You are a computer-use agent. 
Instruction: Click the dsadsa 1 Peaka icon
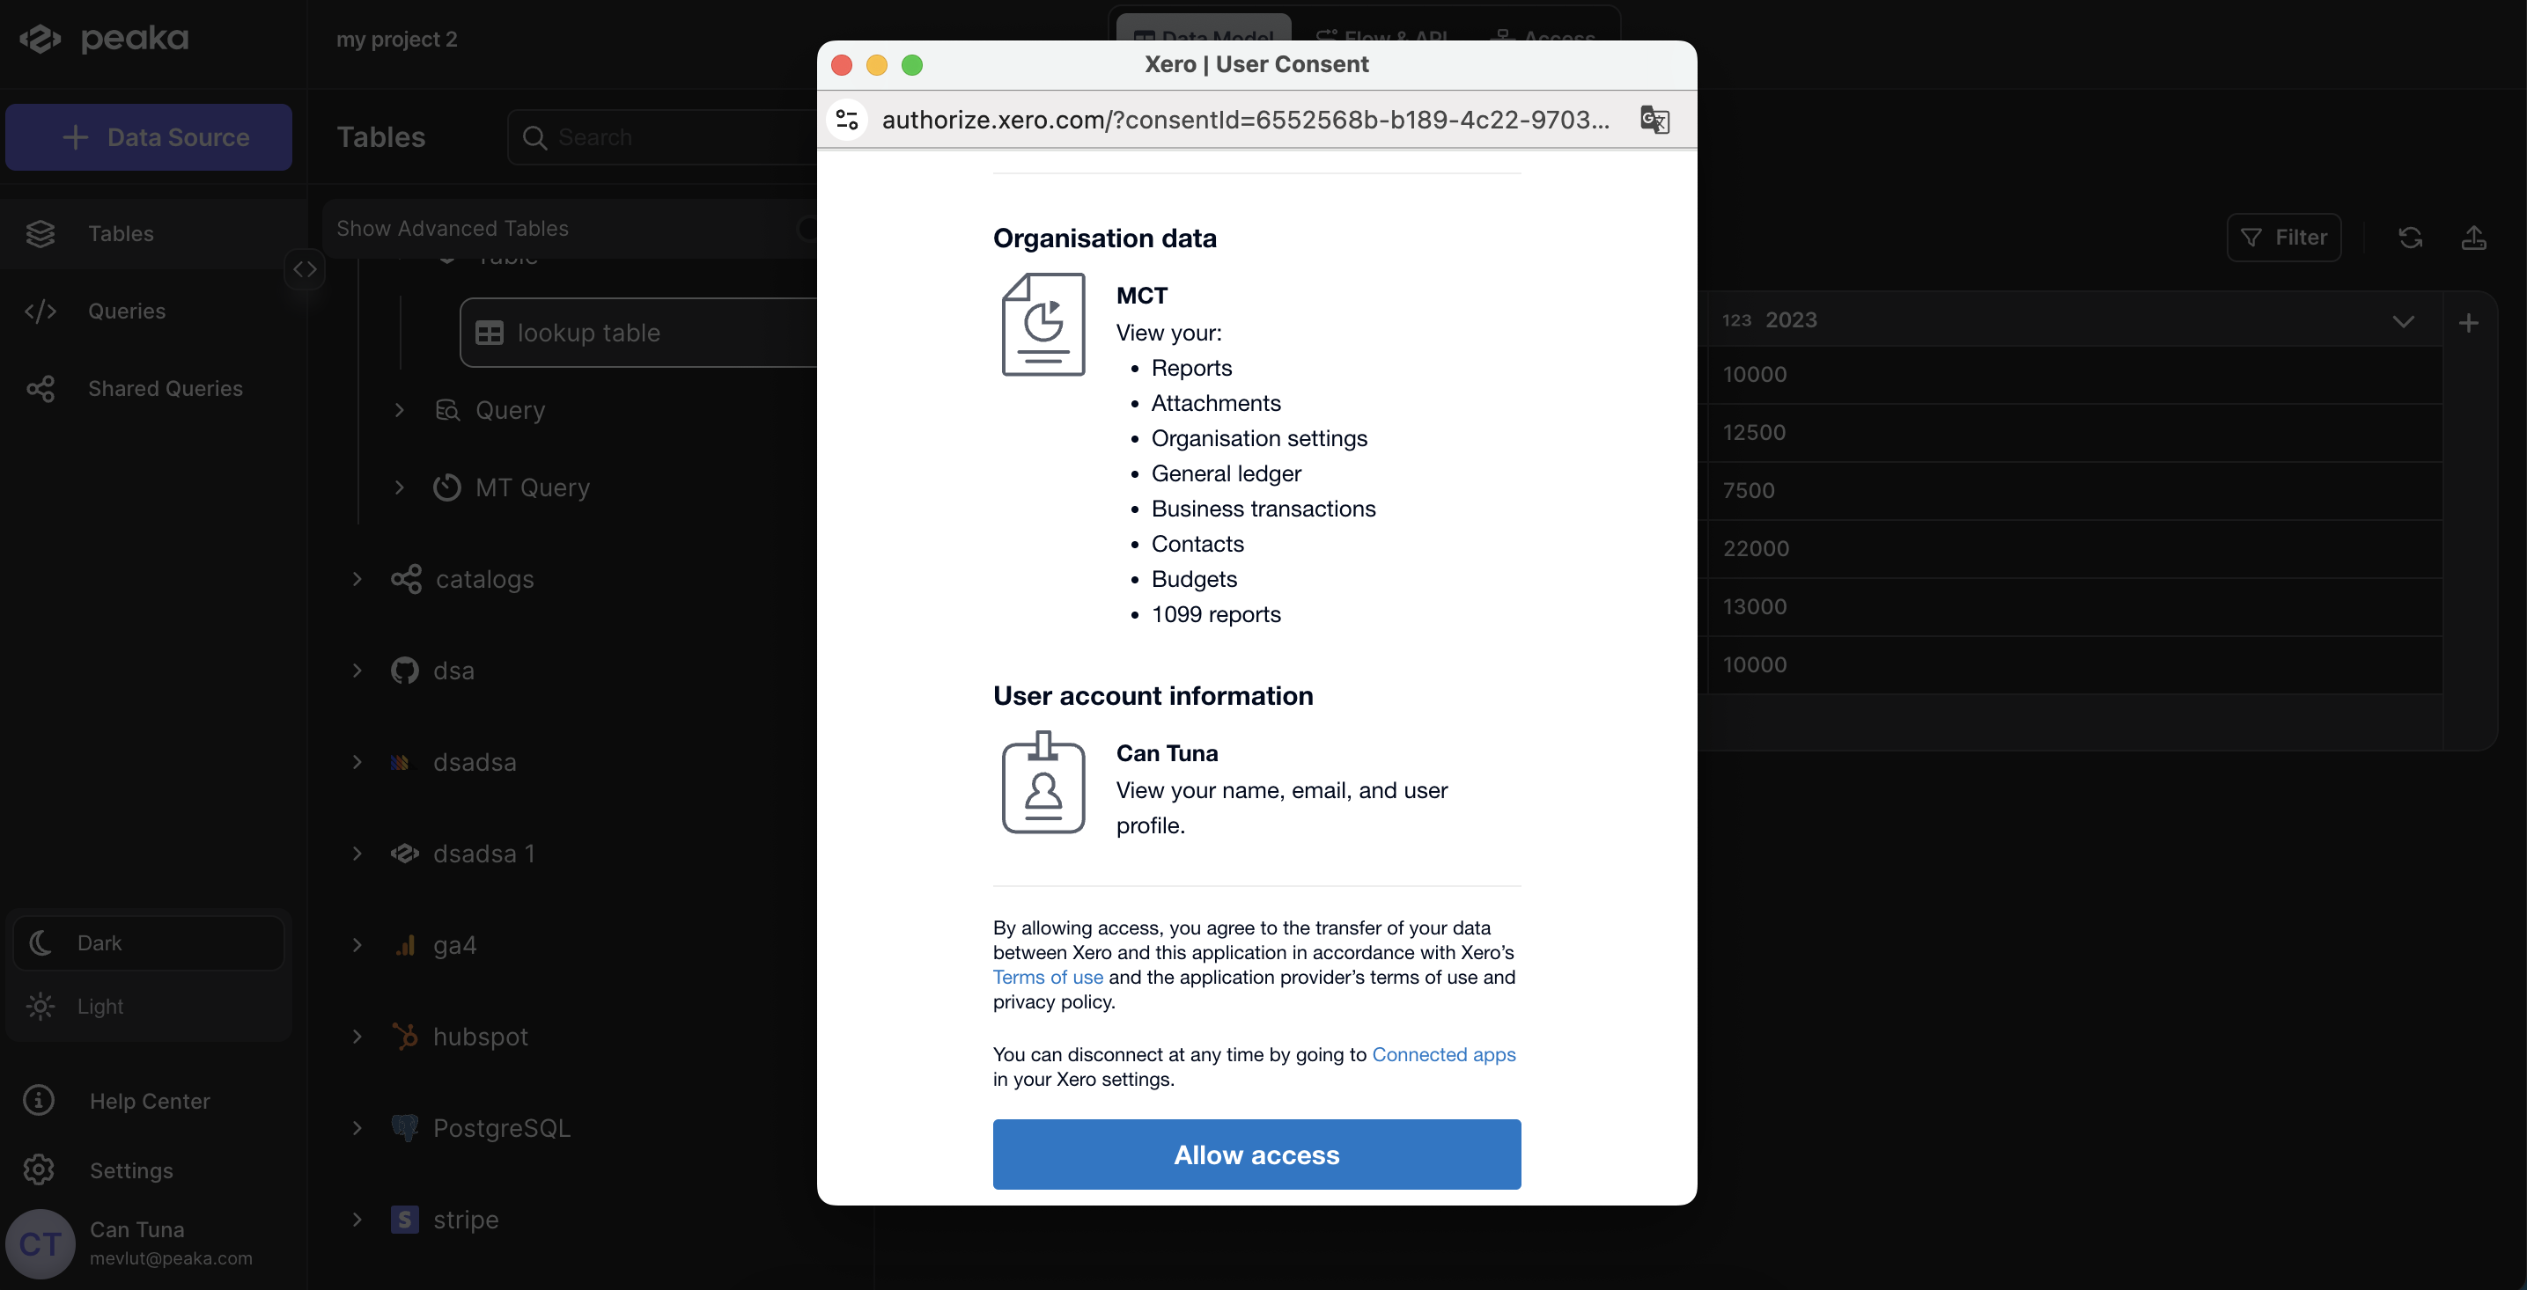(404, 853)
